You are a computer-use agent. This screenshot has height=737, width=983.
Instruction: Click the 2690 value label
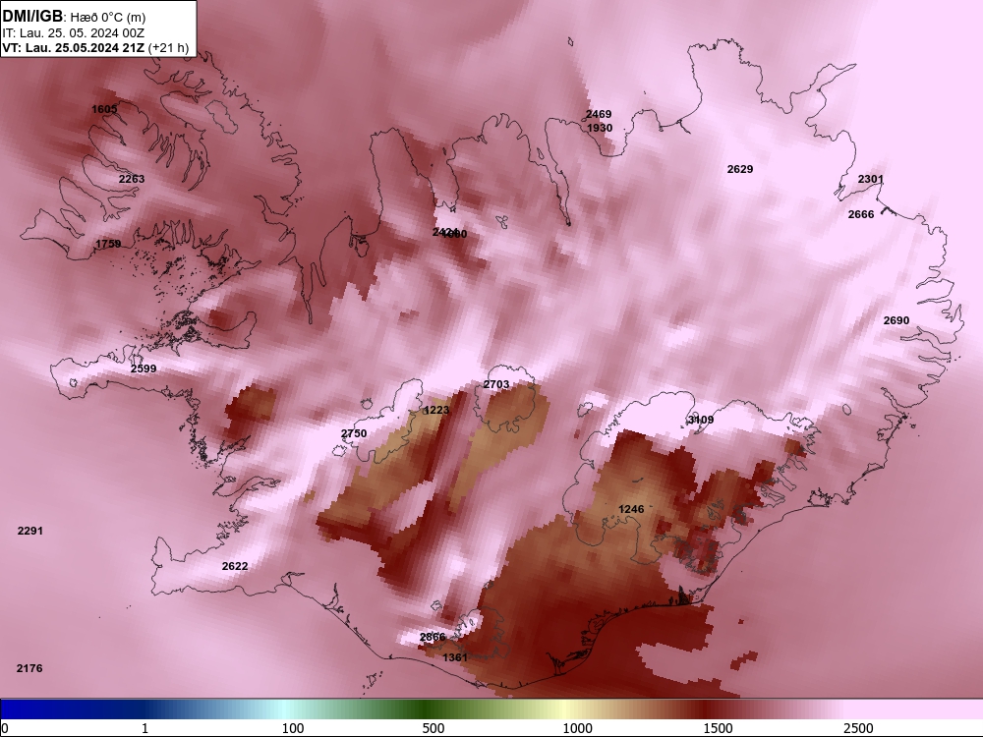896,320
